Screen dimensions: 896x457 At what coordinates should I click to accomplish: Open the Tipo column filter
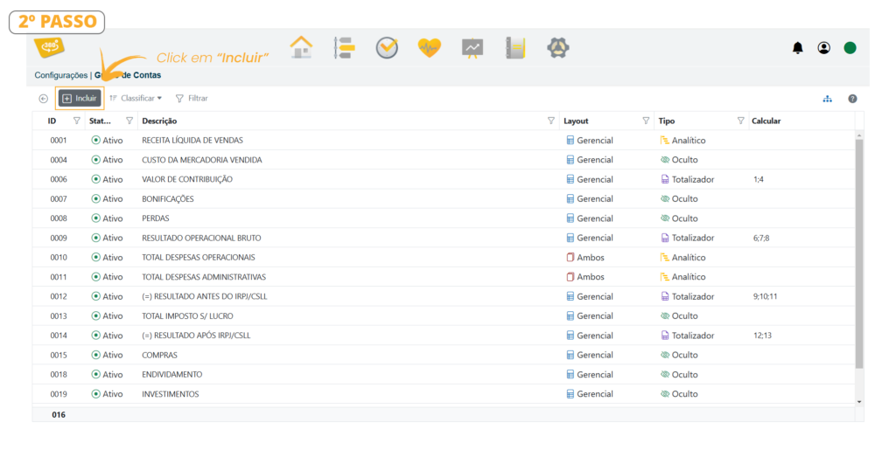(740, 121)
